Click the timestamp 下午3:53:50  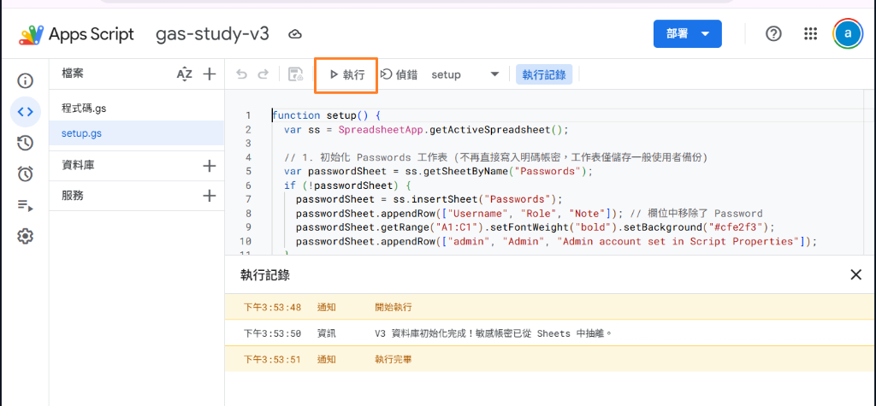tap(272, 333)
